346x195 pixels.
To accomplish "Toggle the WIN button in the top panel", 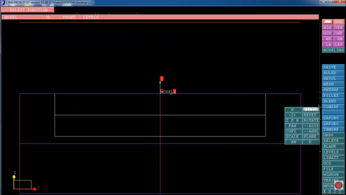I will tap(327, 28).
